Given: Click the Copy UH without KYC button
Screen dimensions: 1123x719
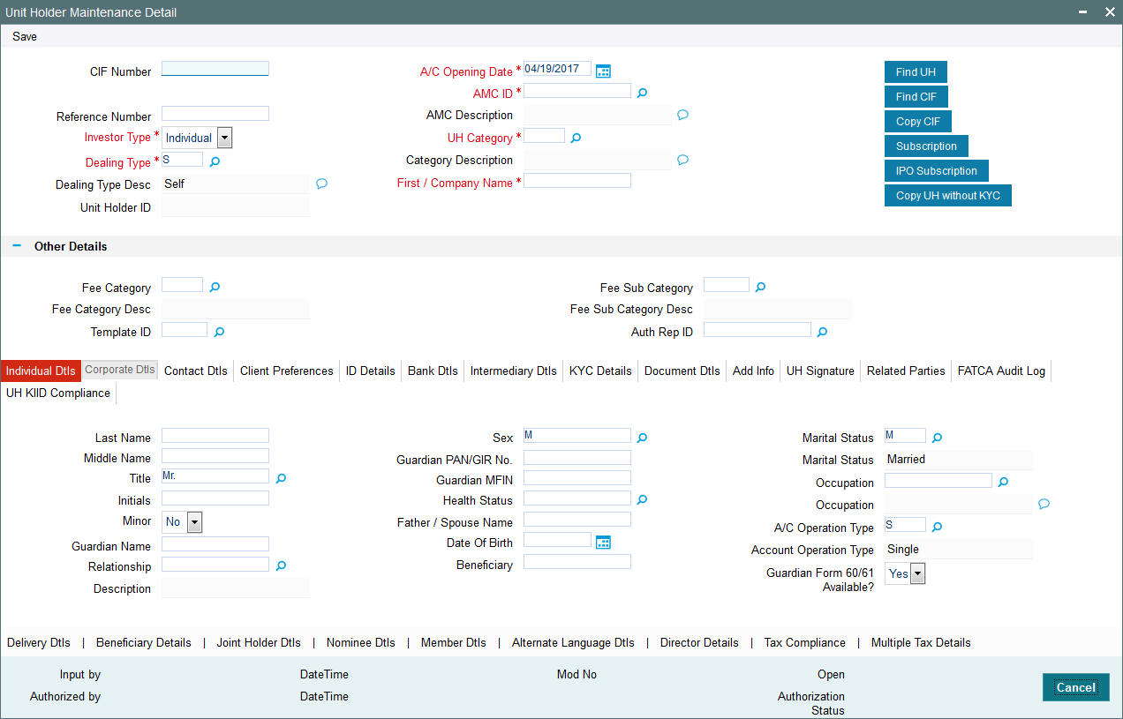Looking at the screenshot, I should pyautogui.click(x=948, y=196).
